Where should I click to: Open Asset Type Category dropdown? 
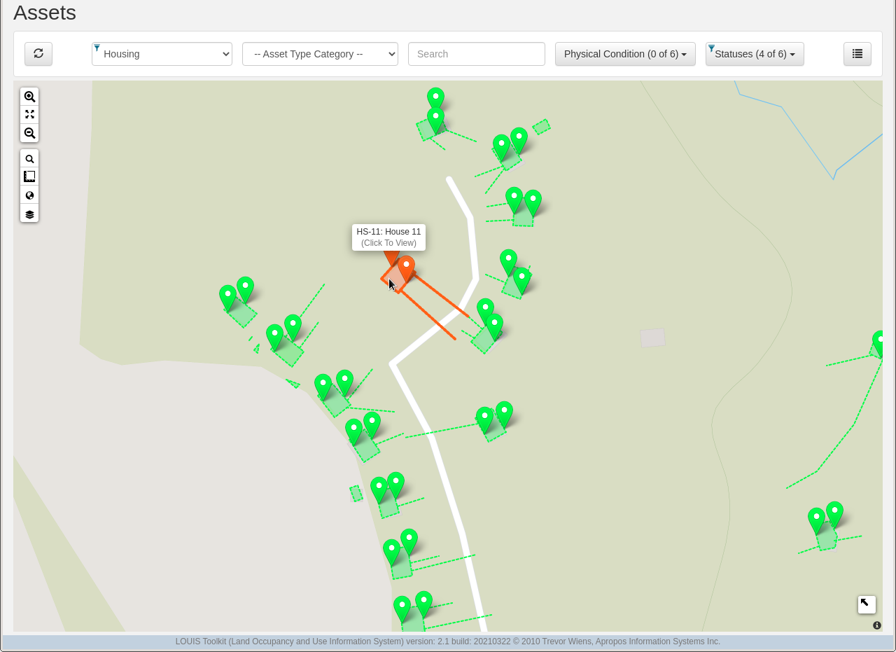click(x=320, y=54)
